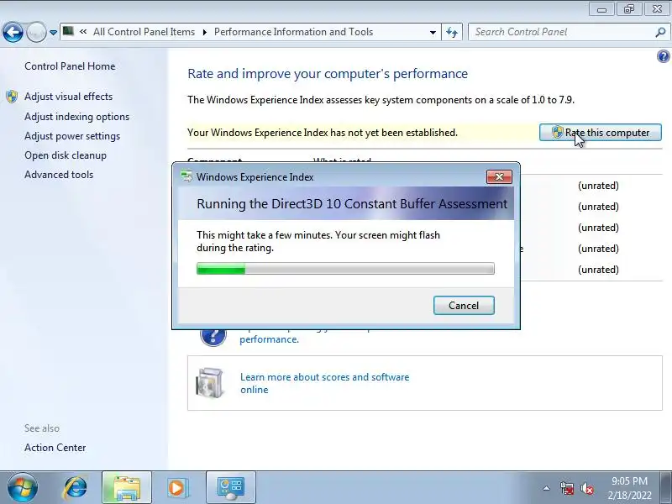This screenshot has width=672, height=504.
Task: Launch Internet Explorer from taskbar
Action: tap(75, 488)
